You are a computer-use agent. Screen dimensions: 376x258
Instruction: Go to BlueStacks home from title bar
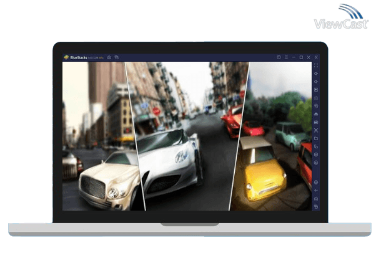click(x=109, y=57)
